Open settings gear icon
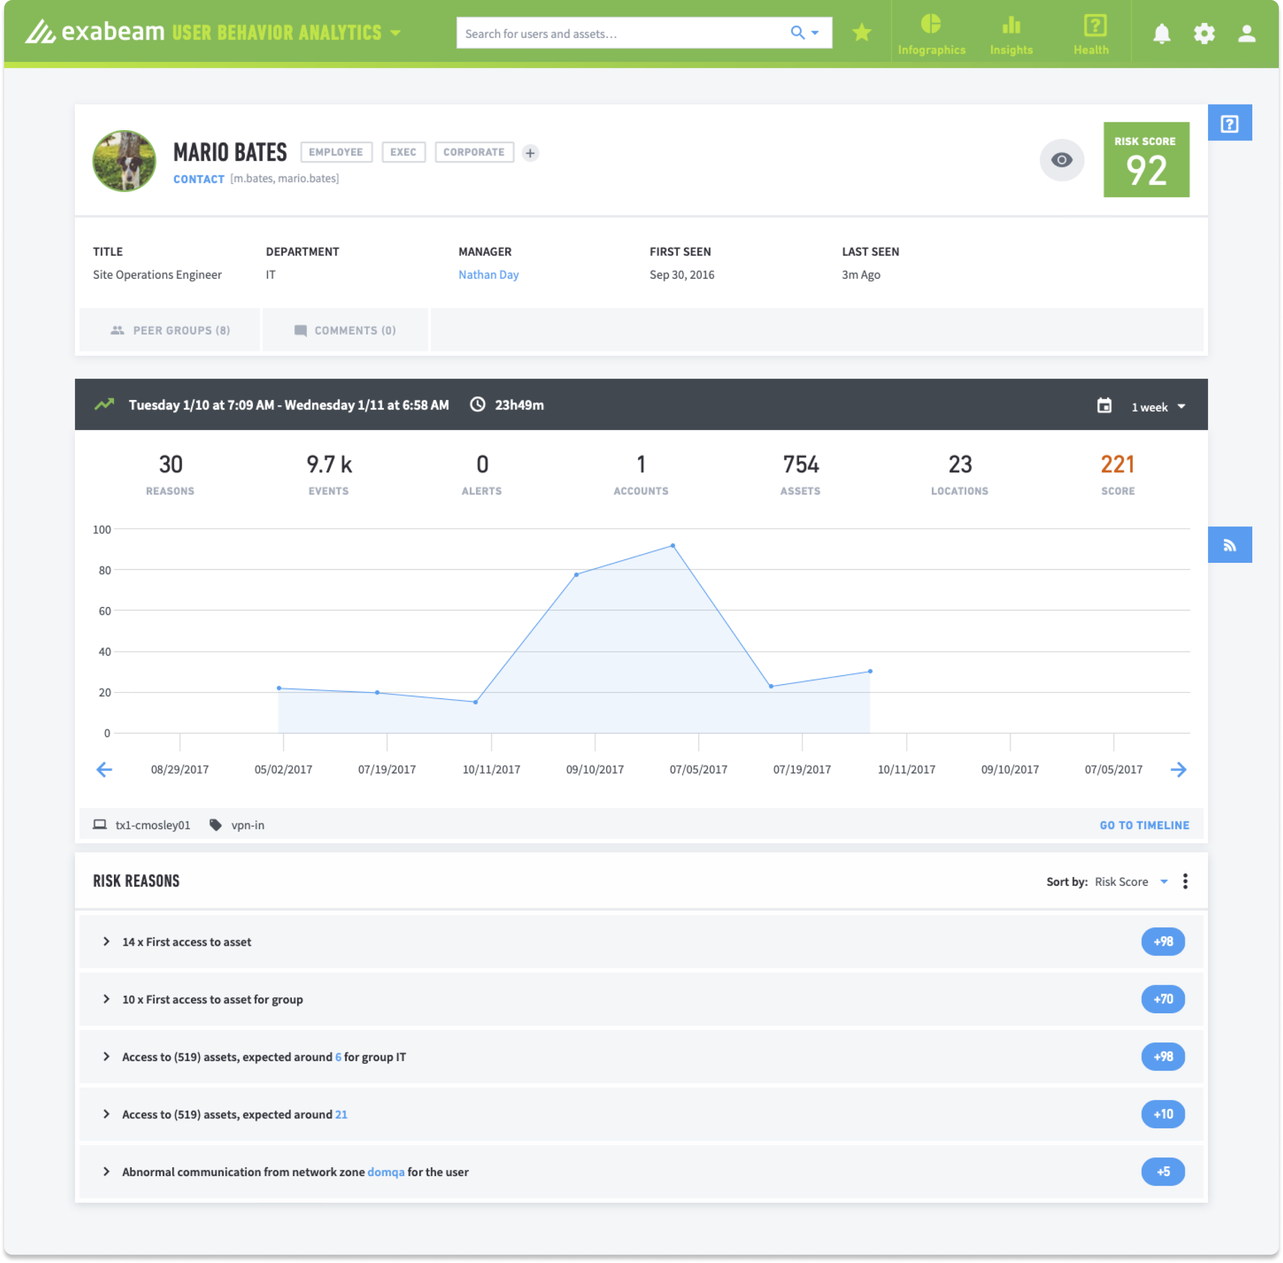Image resolution: width=1283 pixels, height=1263 pixels. click(x=1203, y=33)
